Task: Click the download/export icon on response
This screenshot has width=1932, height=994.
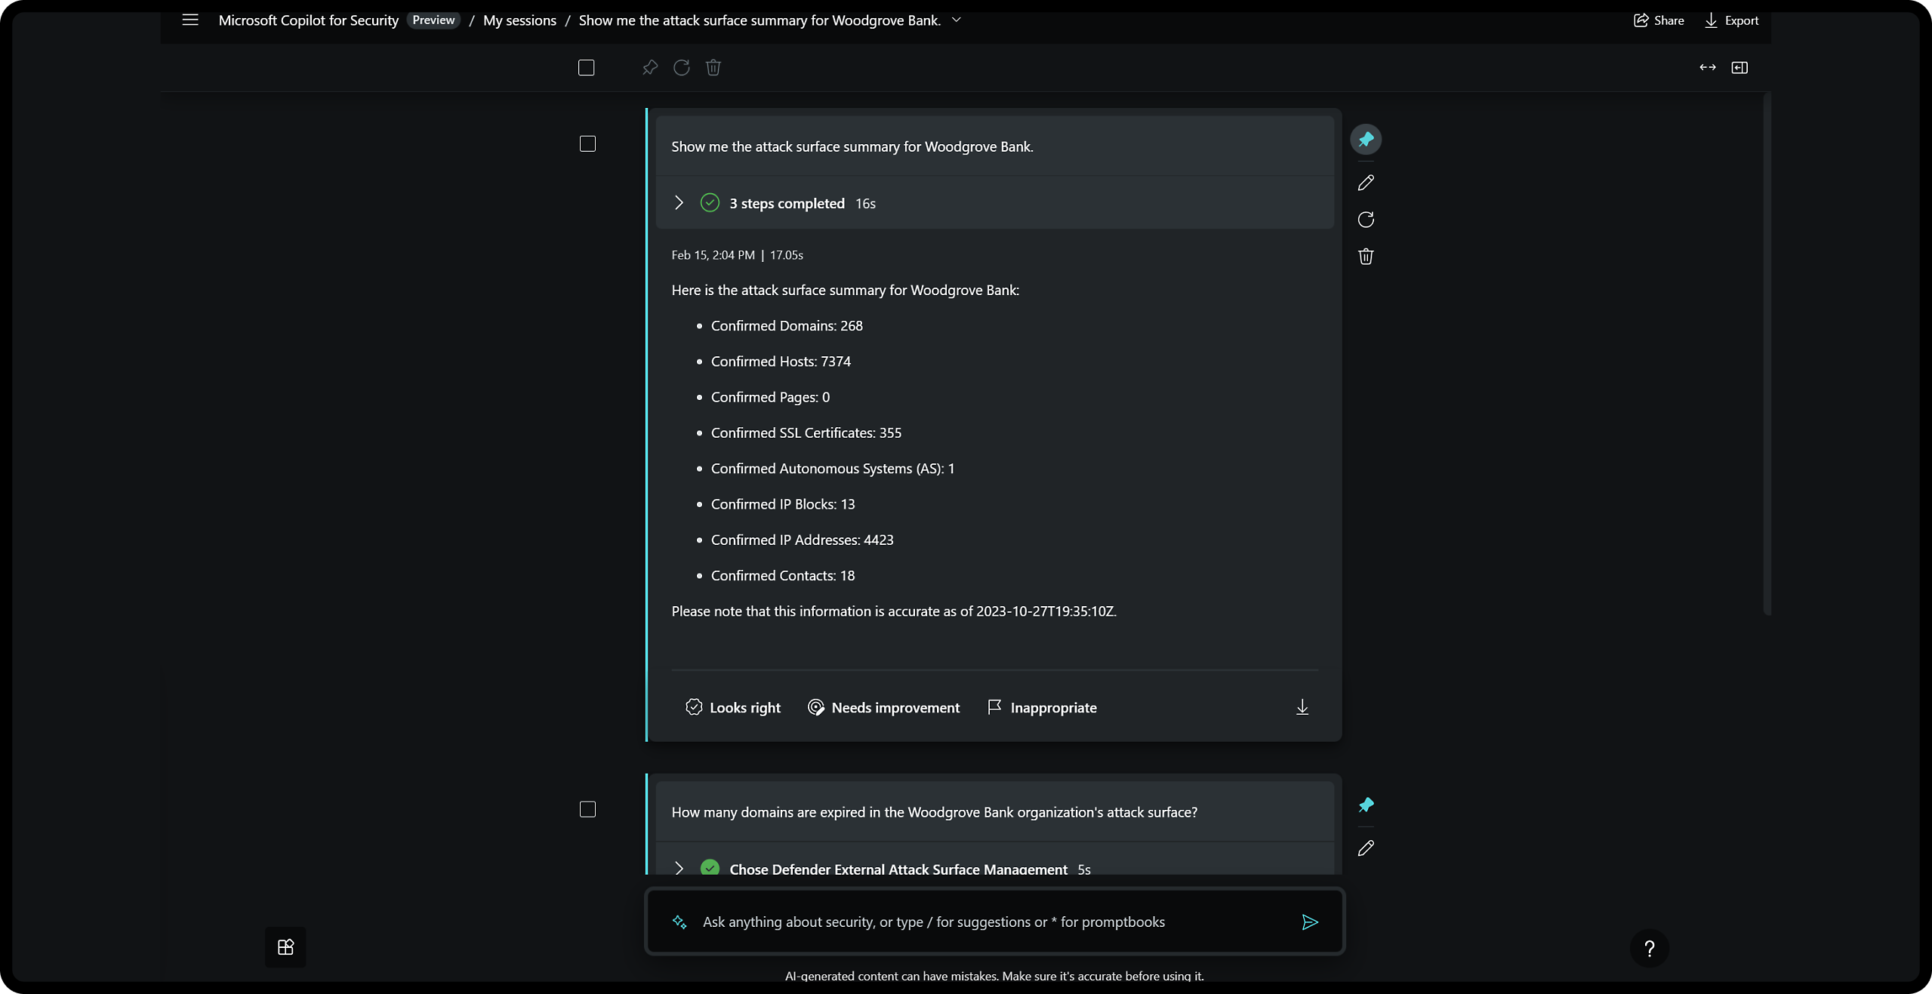Action: 1302,706
